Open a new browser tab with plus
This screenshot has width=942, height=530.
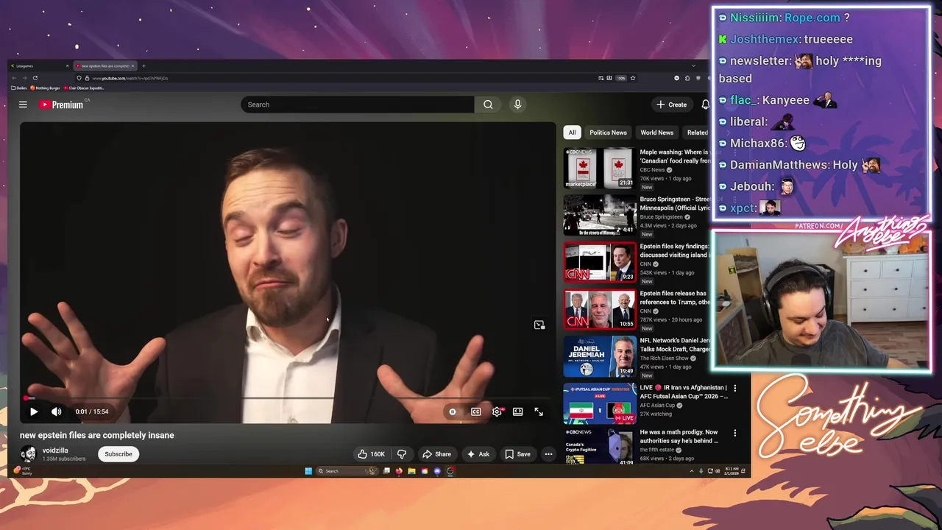pyautogui.click(x=144, y=66)
